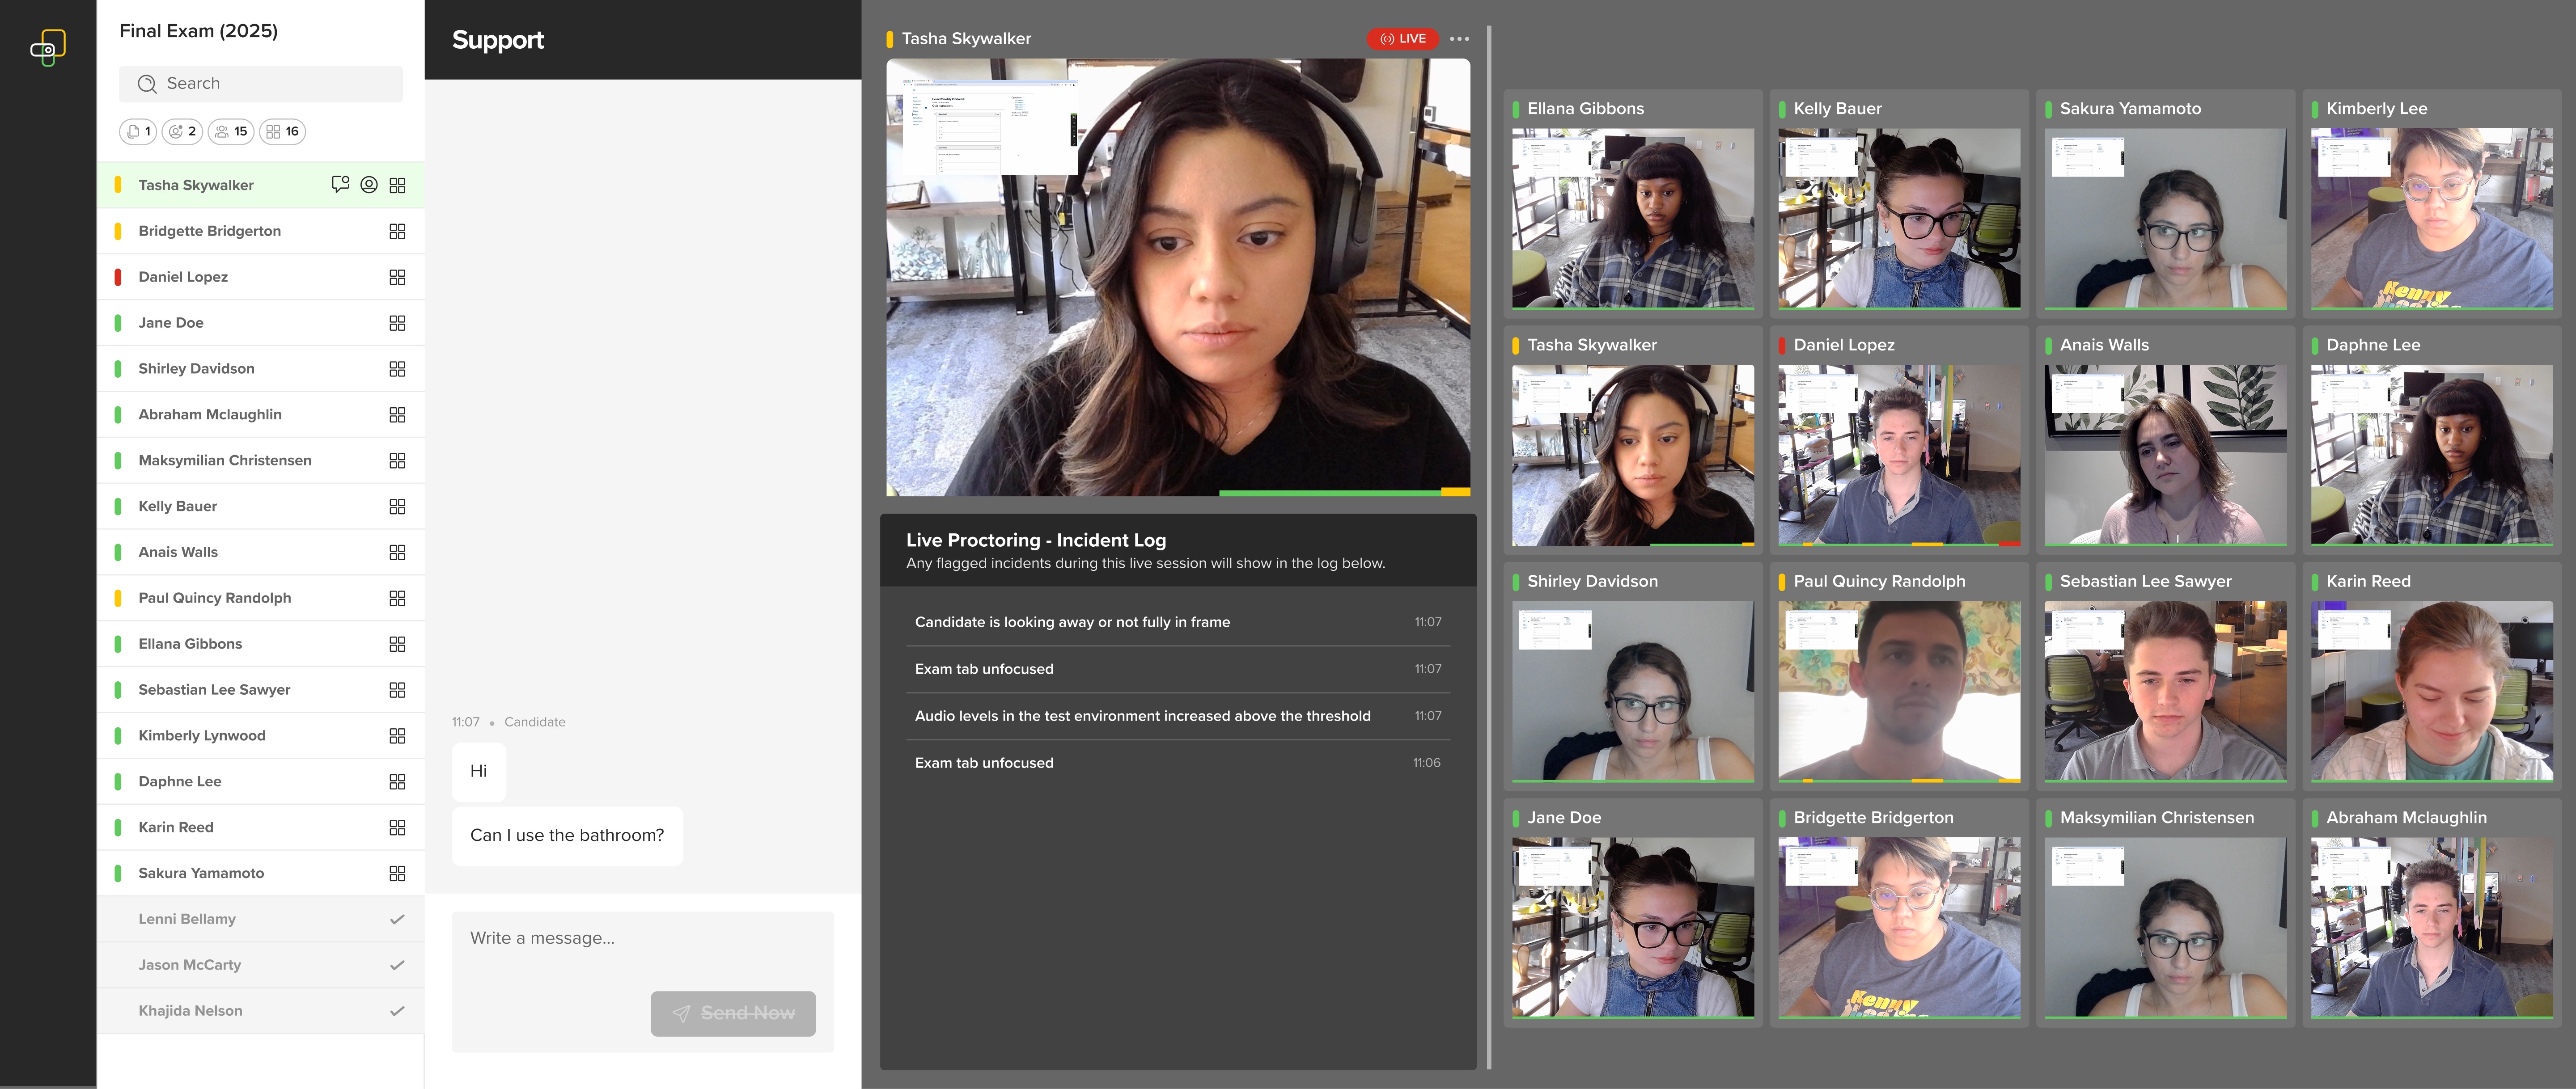Screen dimensions: 2576x1089
Task: Click grid icon in Maksymilian Christensen's list row
Action: click(397, 461)
